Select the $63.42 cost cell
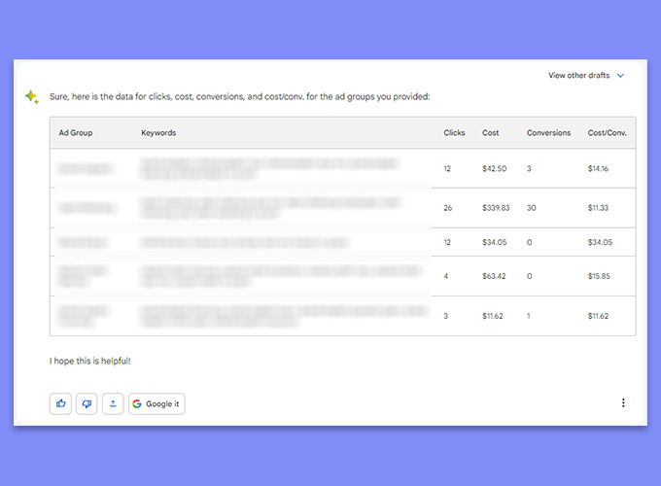The height and width of the screenshot is (486, 661). [494, 276]
